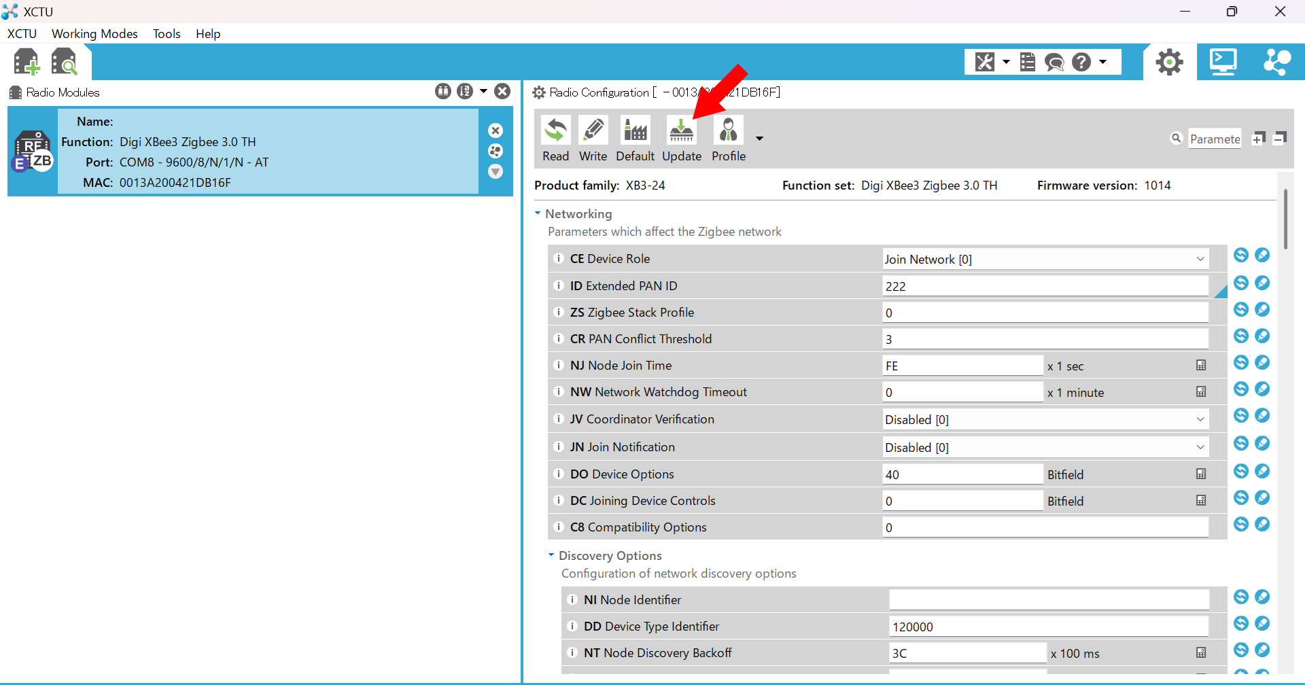The image size is (1305, 685).
Task: Collapse all configuration sections
Action: coord(1280,139)
